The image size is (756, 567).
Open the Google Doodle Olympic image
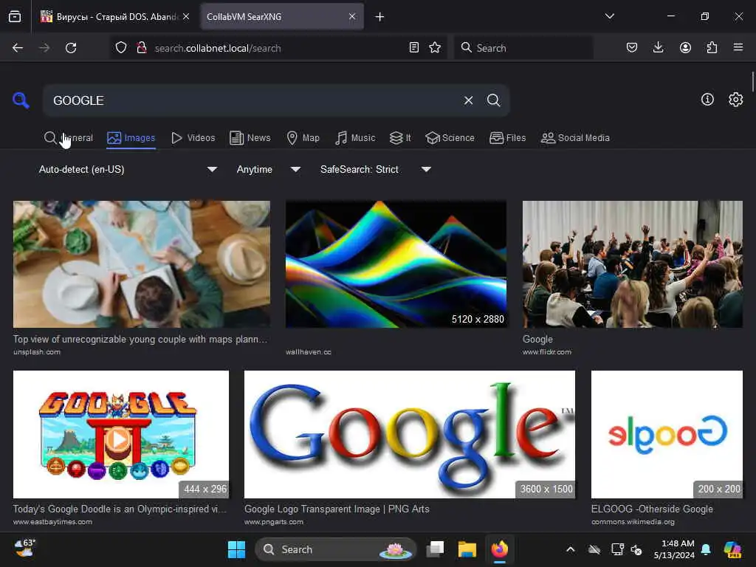(x=121, y=434)
